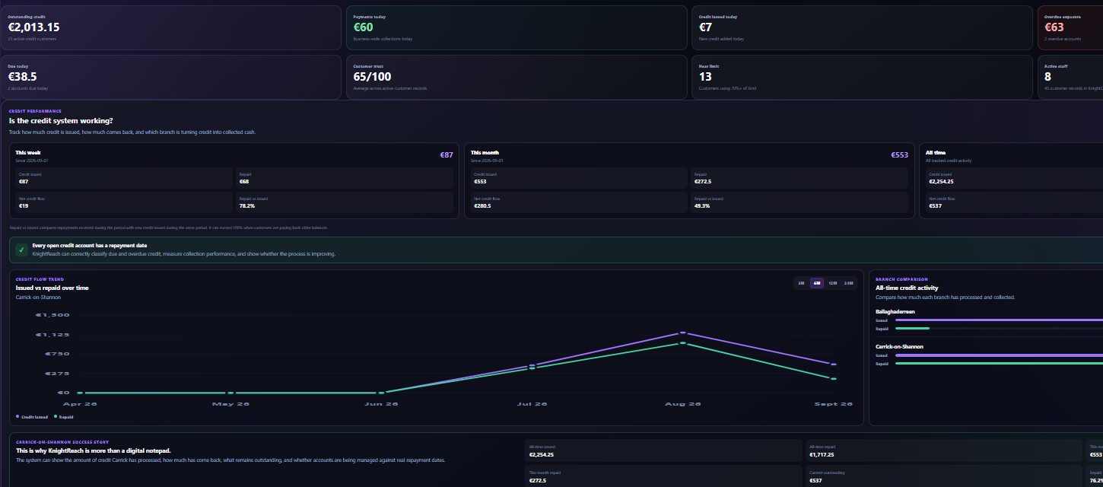The height and width of the screenshot is (487, 1103).
Task: Click the green Aug 26 repaid point
Action: point(683,343)
